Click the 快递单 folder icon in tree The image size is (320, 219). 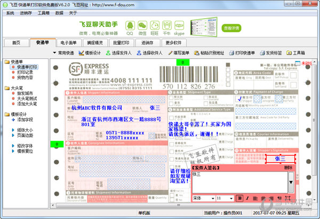(7, 61)
